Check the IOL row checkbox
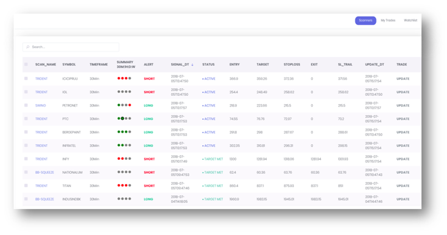Viewport: 447px width, 235px height. (26, 92)
